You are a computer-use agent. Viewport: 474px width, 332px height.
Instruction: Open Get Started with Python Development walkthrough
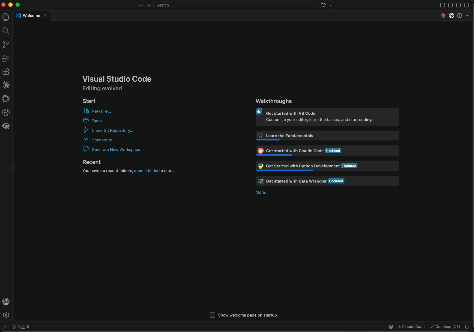(327, 166)
